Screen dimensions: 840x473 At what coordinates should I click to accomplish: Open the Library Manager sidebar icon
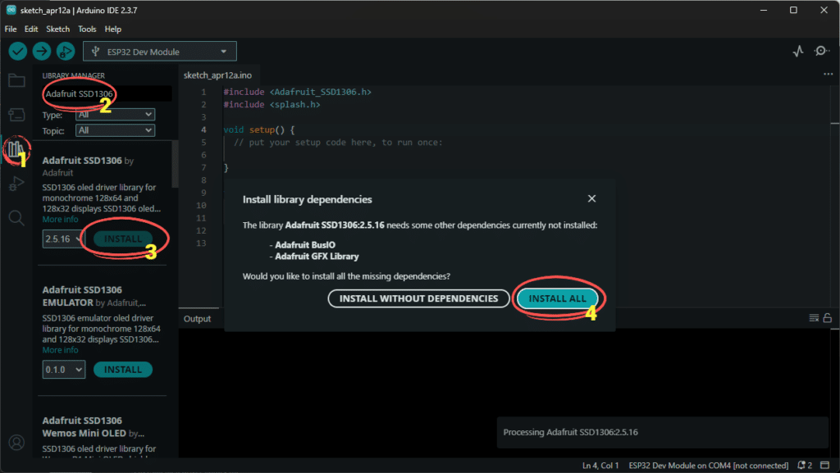[x=16, y=149]
